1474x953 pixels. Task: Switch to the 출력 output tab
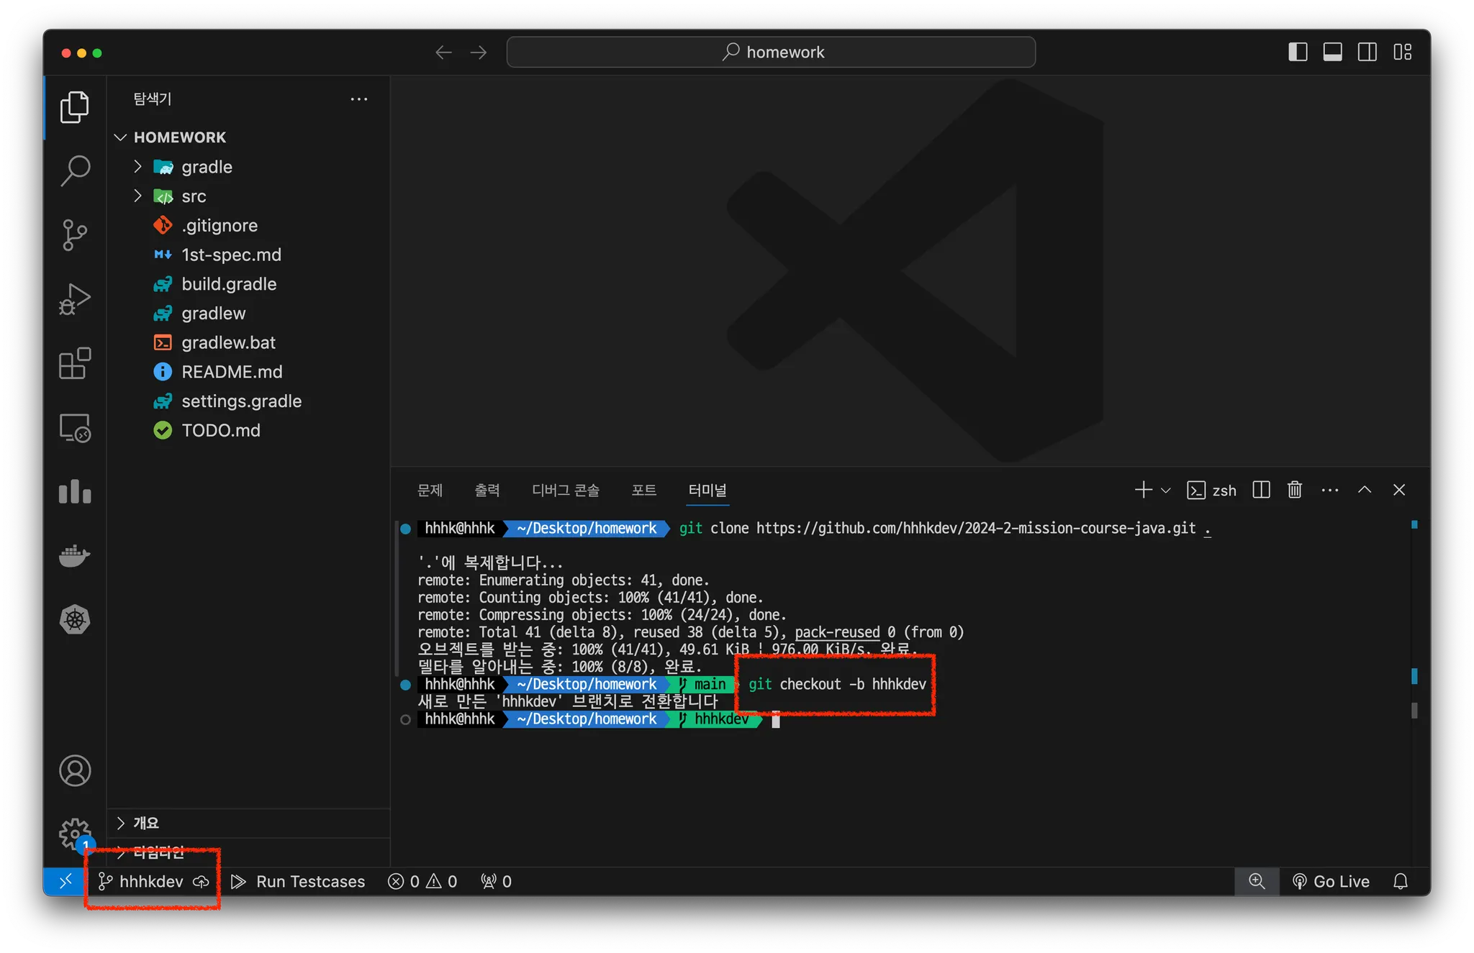487,490
